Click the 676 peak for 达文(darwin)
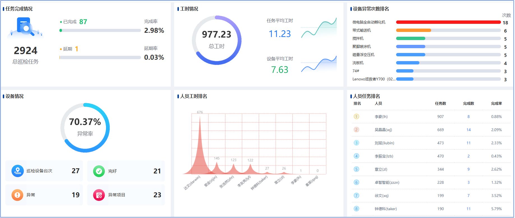 200,118
